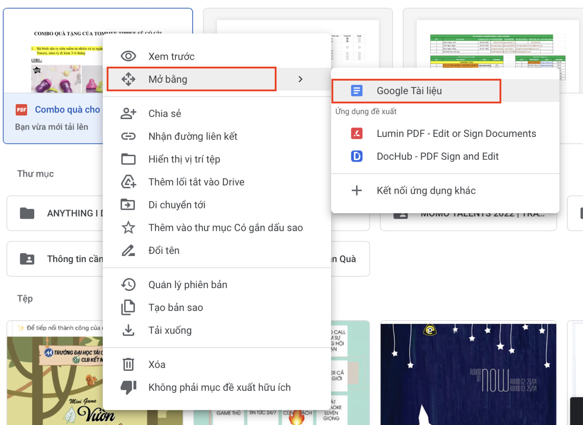Select Nhận đường liên kết
583x425 pixels.
(x=217, y=136)
